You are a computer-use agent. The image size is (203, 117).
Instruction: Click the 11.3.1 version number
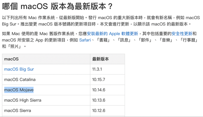(x=97, y=69)
